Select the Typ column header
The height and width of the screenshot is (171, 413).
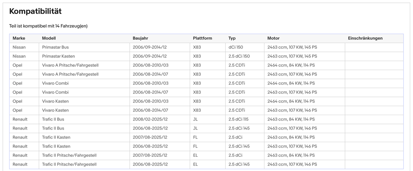[232, 38]
